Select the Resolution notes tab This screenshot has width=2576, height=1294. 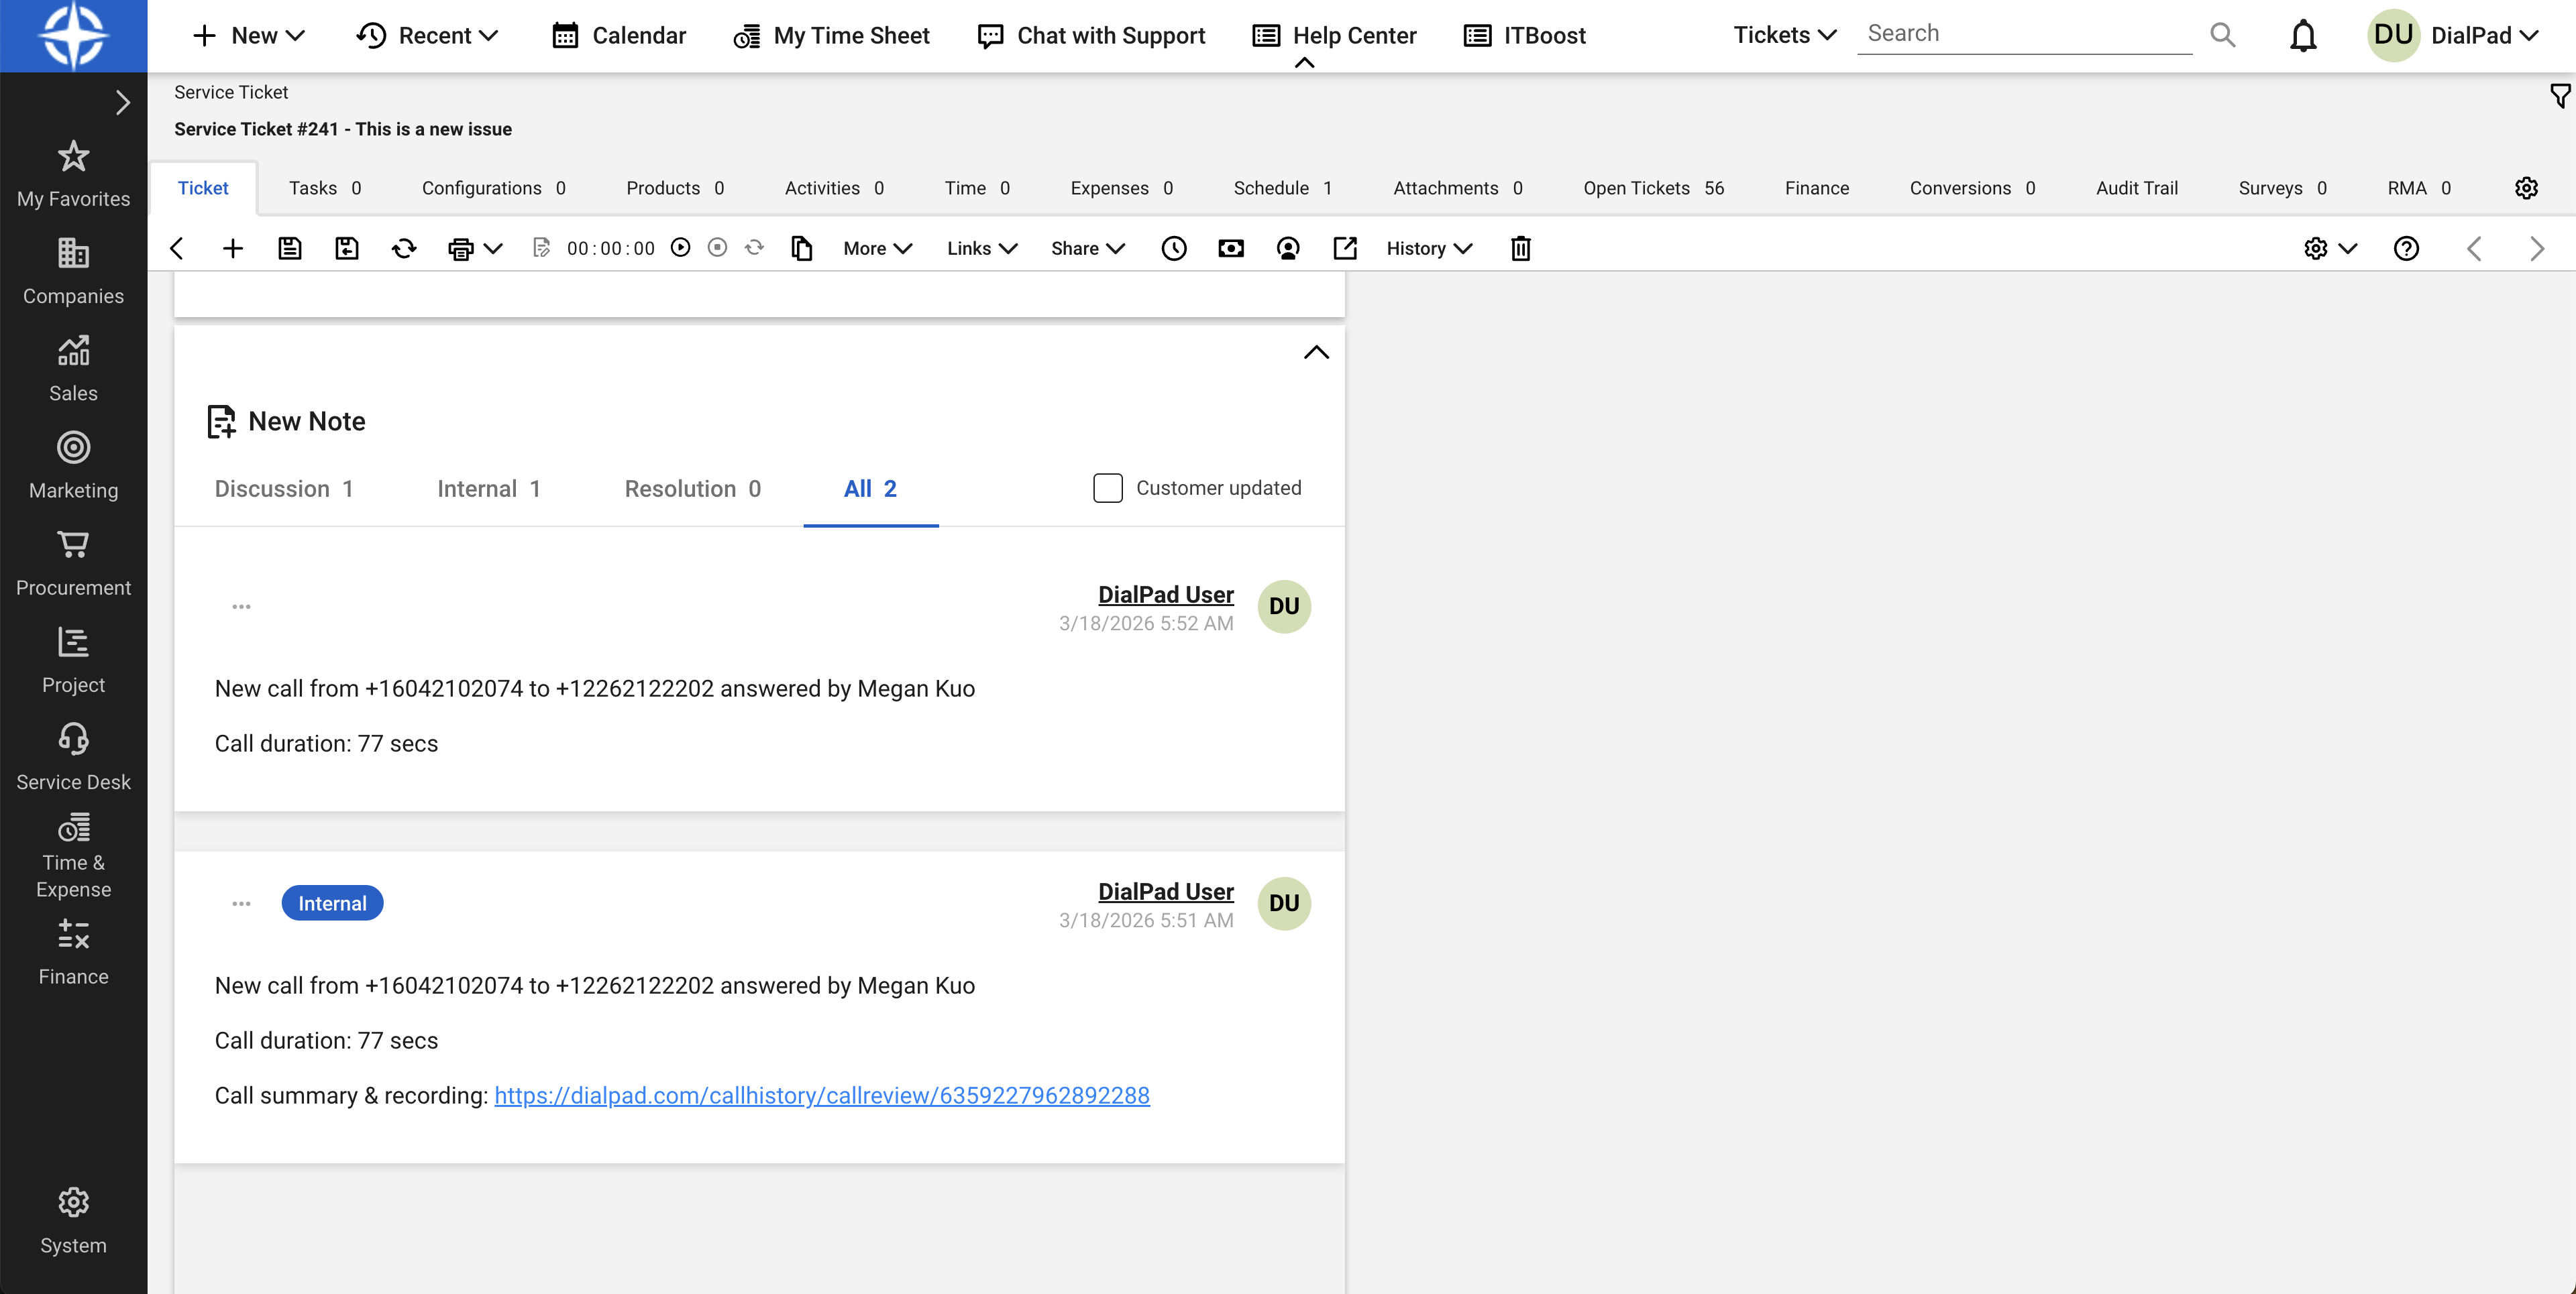pos(693,489)
